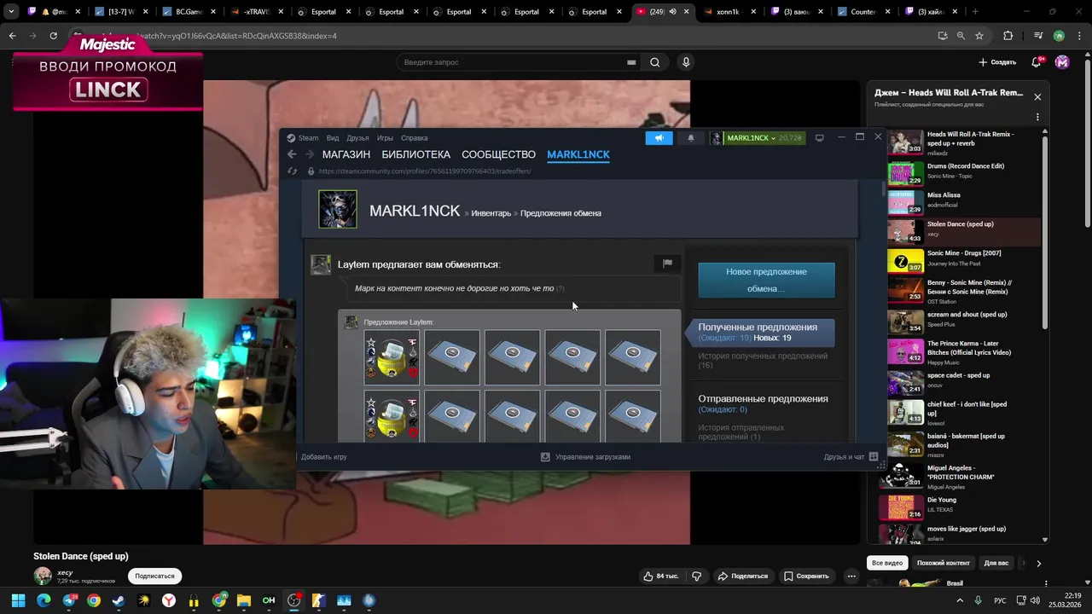Open Steam from the Windows taskbar

118,600
